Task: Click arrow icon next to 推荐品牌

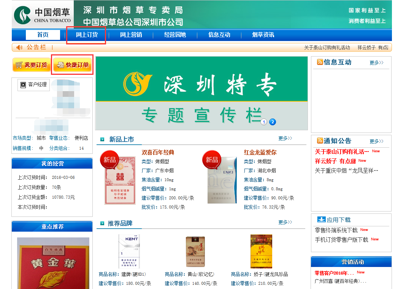Action: tap(102, 223)
